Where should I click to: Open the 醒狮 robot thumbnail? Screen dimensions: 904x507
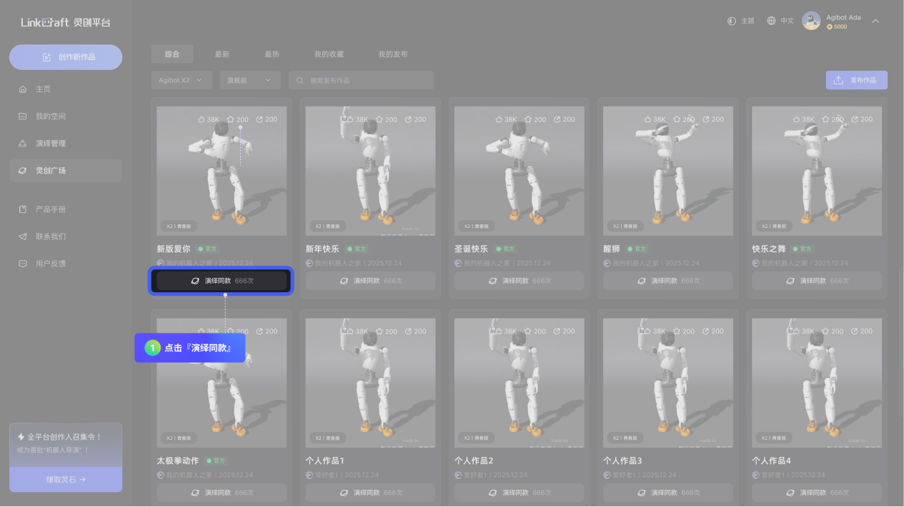pos(667,171)
